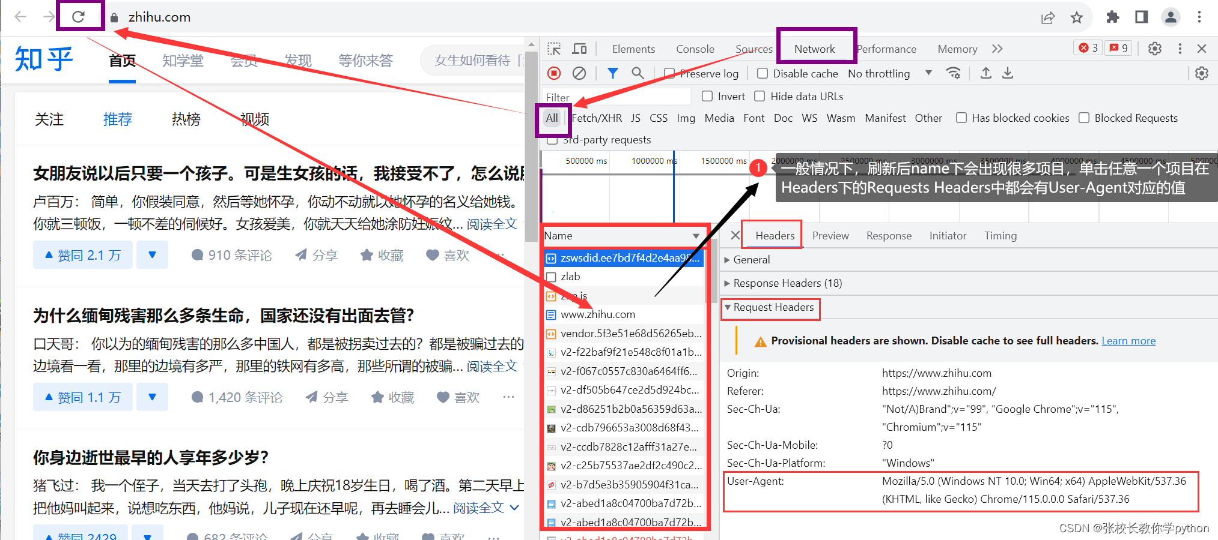Clear the network log
The height and width of the screenshot is (540, 1218).
[579, 73]
